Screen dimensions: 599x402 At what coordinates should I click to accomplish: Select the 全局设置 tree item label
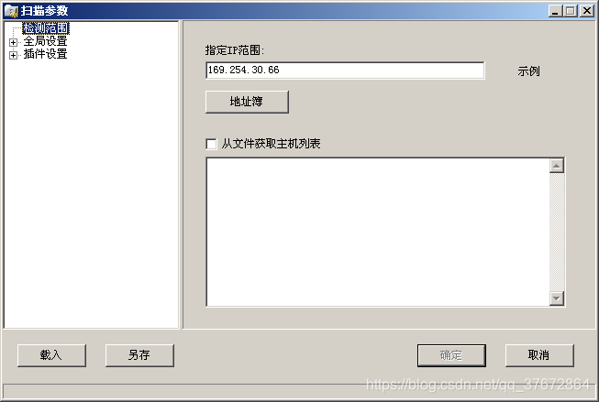46,41
